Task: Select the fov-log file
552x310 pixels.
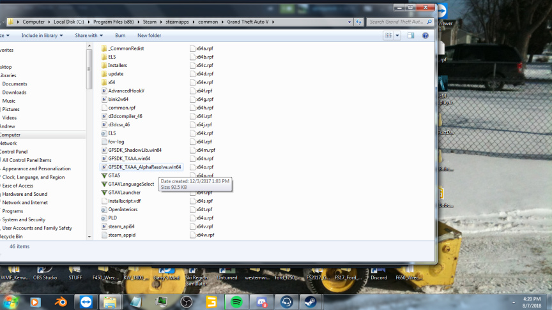Action: point(112,142)
